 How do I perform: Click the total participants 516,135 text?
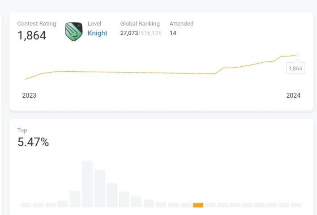[151, 33]
